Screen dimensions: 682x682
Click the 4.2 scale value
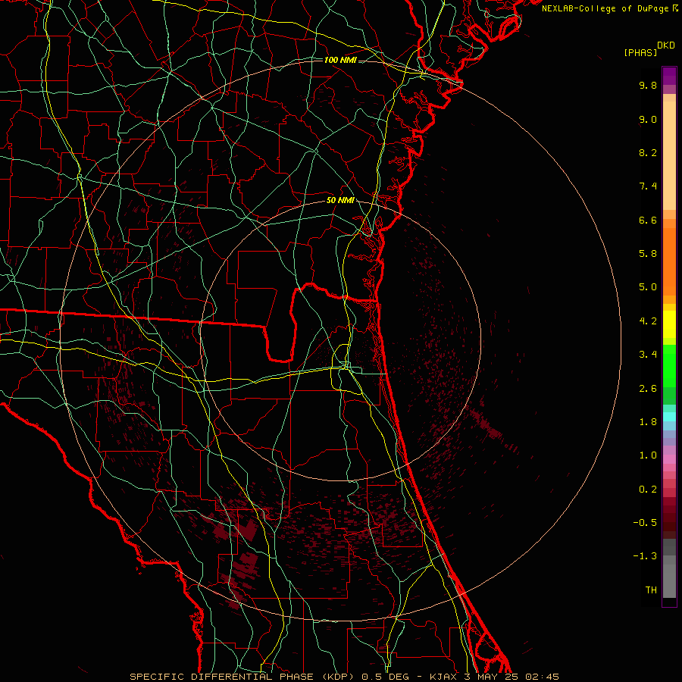point(648,321)
